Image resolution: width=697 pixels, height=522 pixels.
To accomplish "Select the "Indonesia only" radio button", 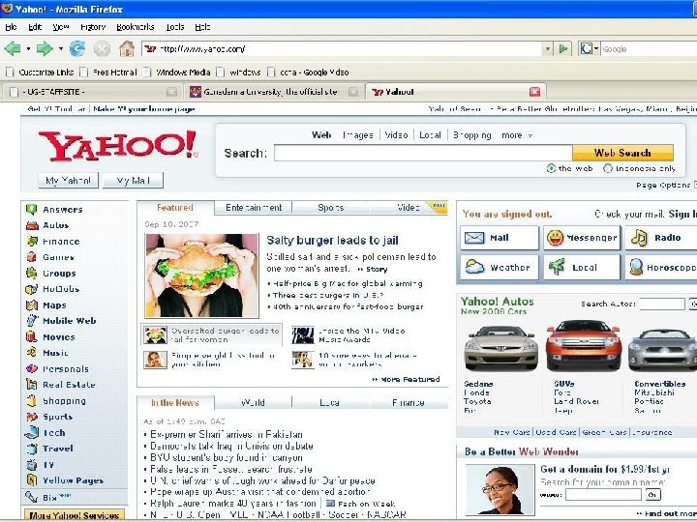I will point(608,168).
